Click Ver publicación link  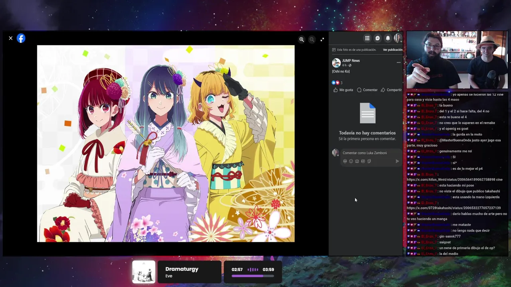click(392, 50)
